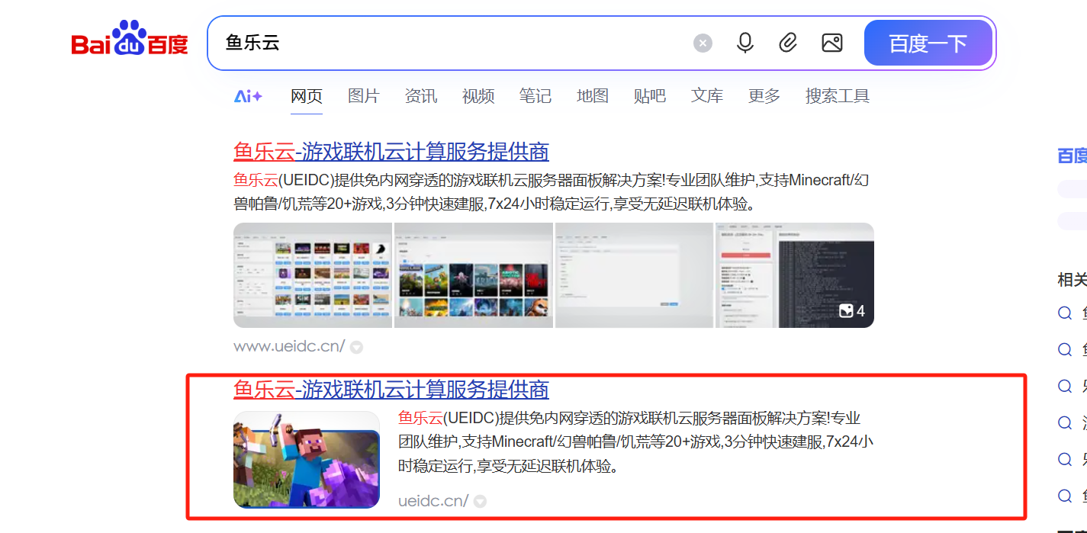
Task: Expand dropdown arrow beside ueidc.cn/
Action: 480,502
